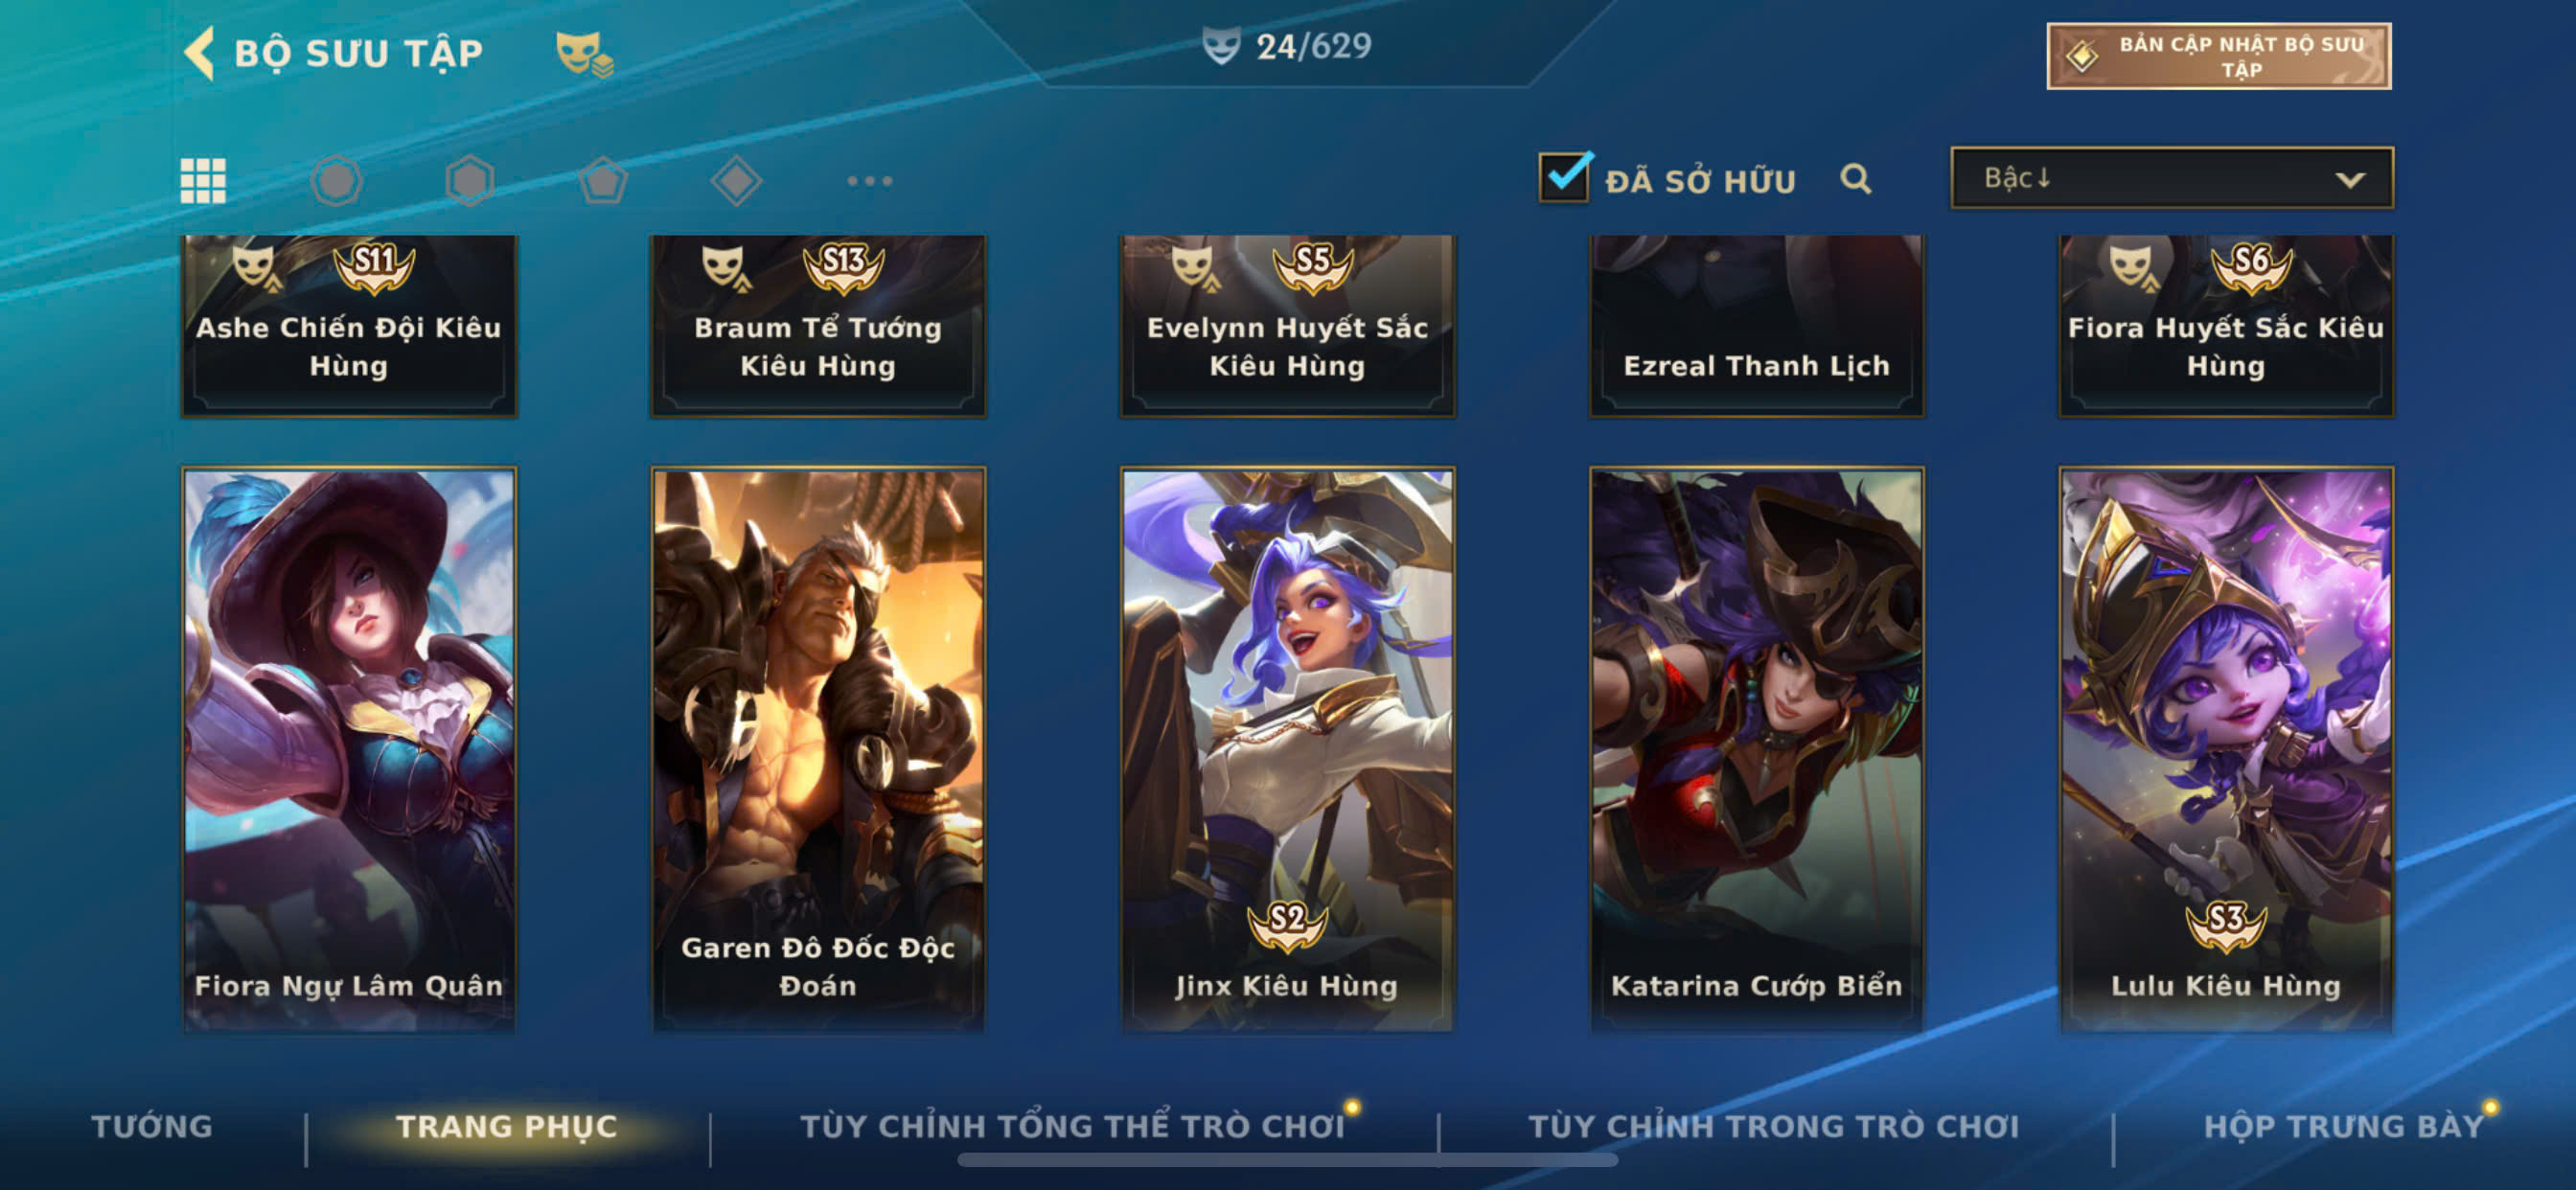
Task: Select the Jinx Kiêu Hùng skin card
Action: click(1287, 749)
